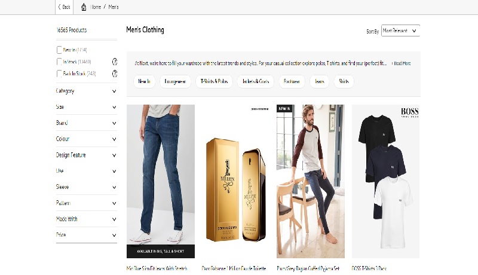
Task: Select the New In category pill
Action: (144, 81)
